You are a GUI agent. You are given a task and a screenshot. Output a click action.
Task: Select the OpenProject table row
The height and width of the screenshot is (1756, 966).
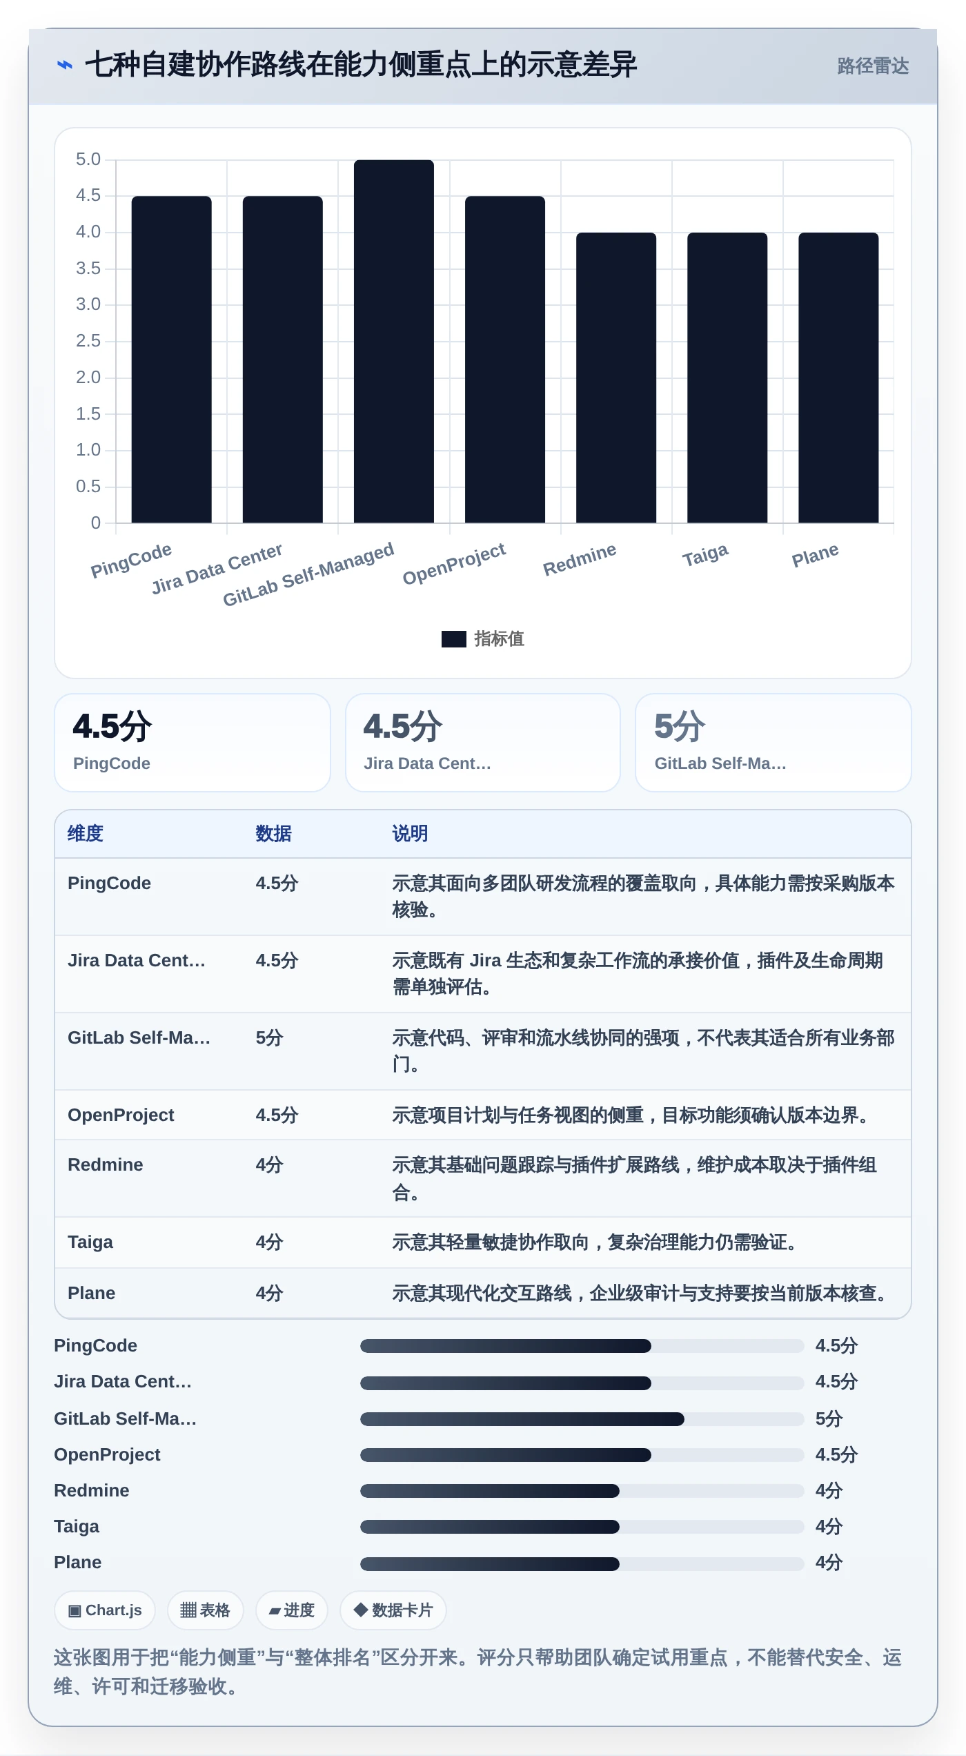[x=483, y=1115]
